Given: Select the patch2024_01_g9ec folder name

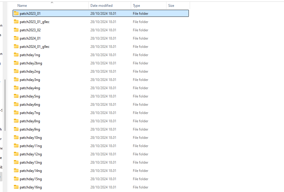Looking at the screenshot, I should (x=34, y=47).
